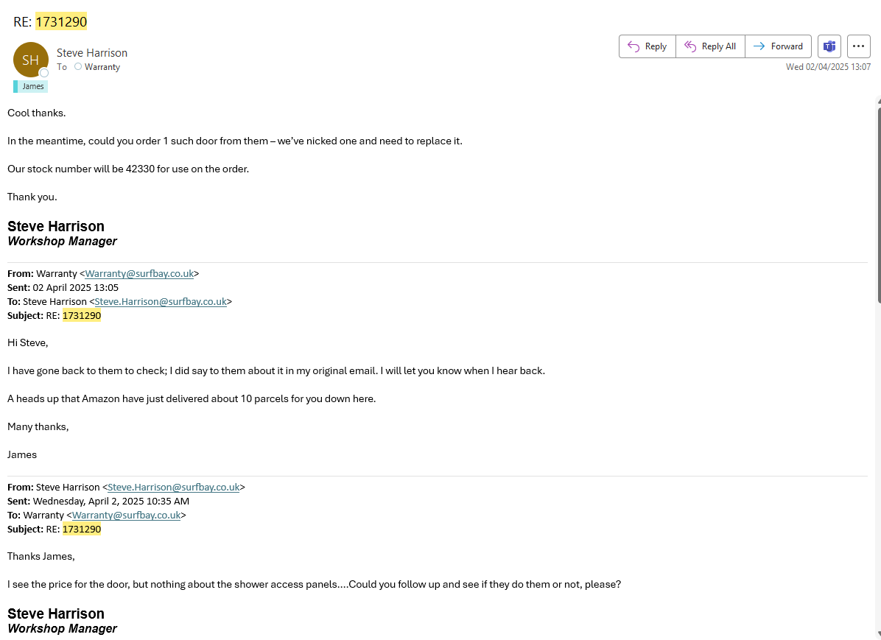
Task: Open Steve Harrison's sender contact name
Action: (x=92, y=53)
